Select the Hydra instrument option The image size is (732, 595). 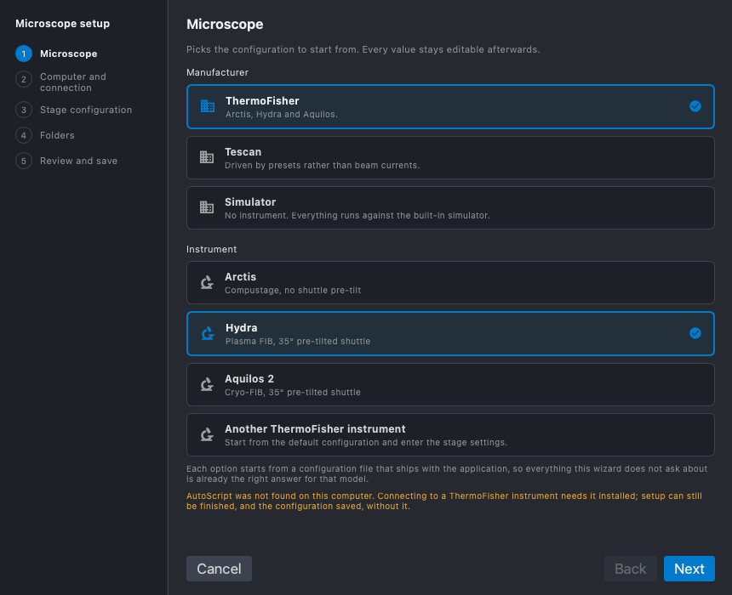tap(450, 333)
